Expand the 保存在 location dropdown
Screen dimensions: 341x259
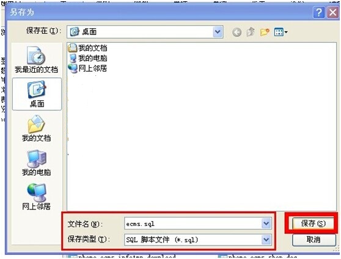click(x=218, y=32)
